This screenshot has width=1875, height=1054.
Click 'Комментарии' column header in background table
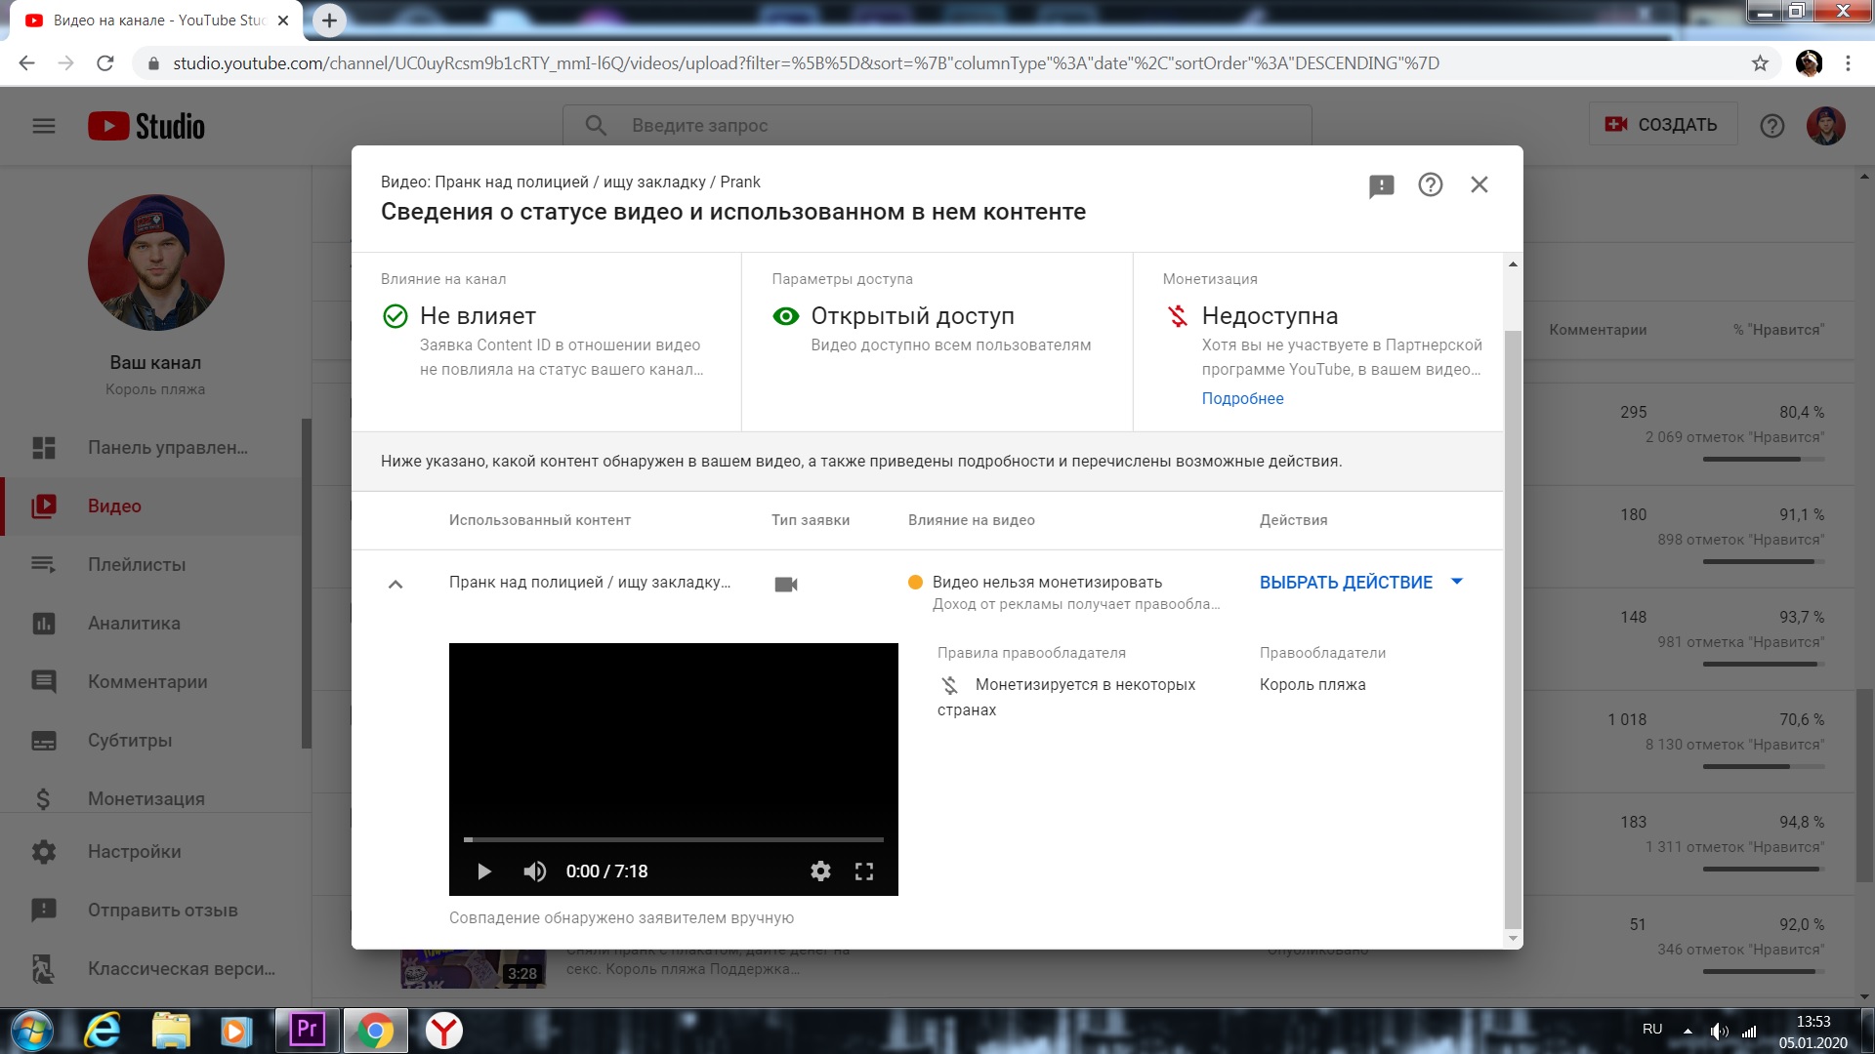click(1598, 330)
